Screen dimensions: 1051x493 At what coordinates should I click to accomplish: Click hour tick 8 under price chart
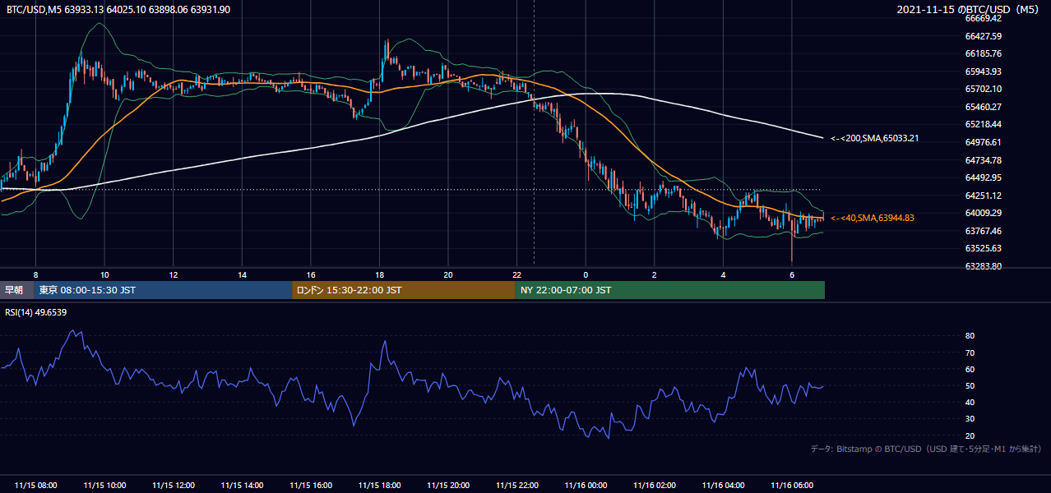pos(35,274)
